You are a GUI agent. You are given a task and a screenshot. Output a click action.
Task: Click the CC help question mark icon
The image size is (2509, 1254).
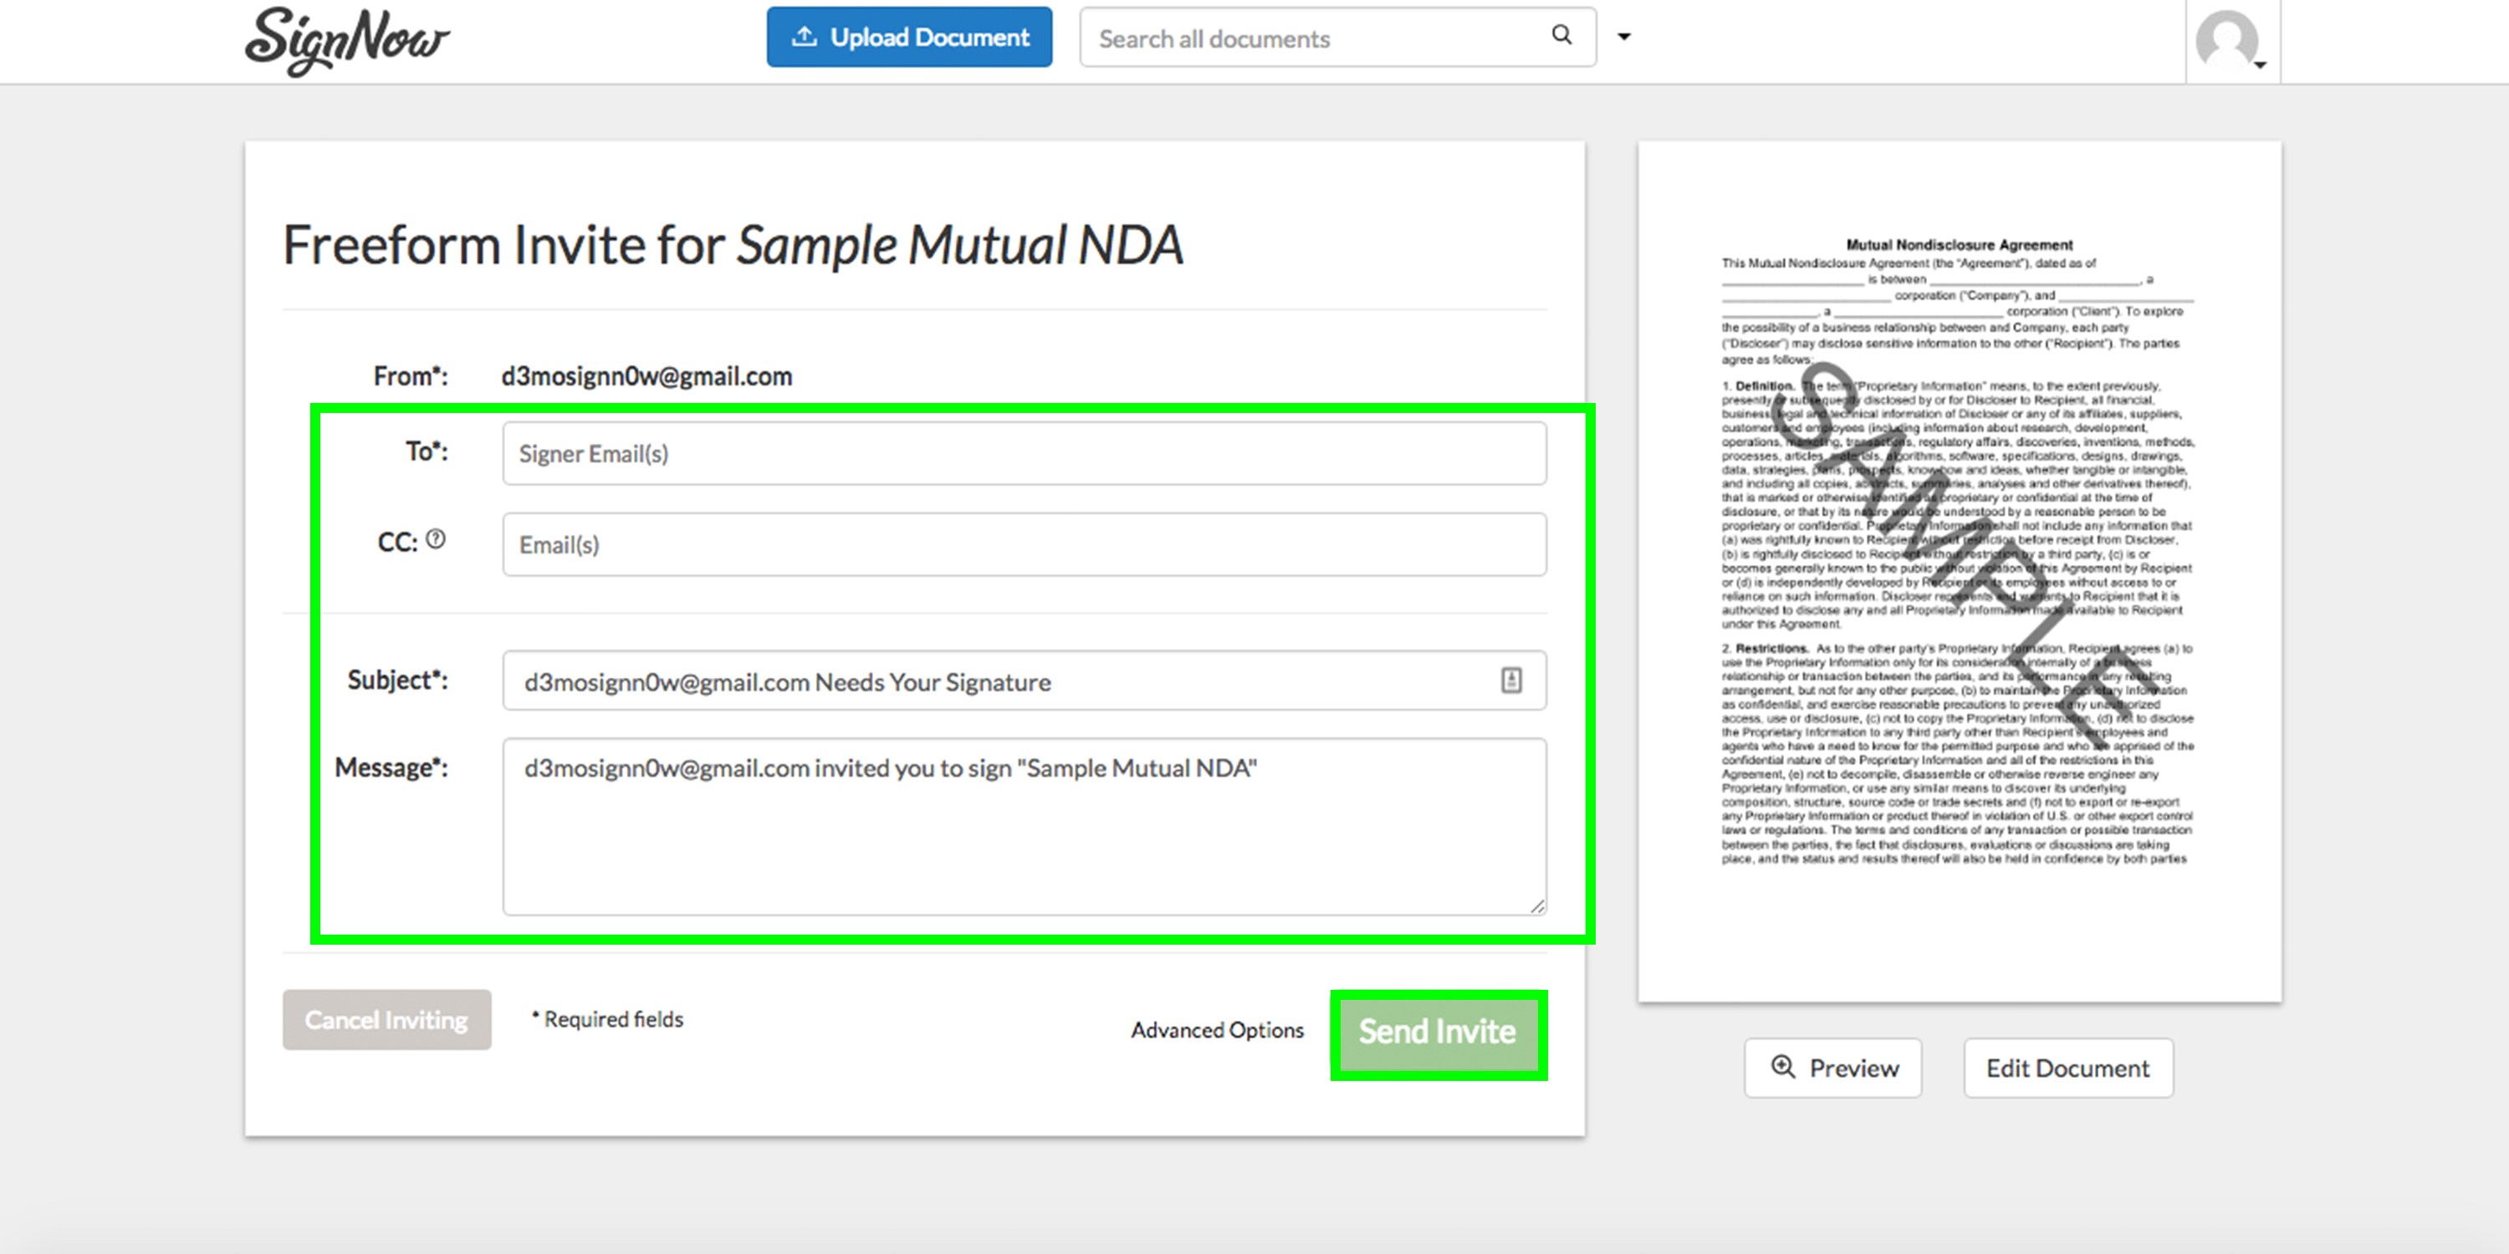click(x=437, y=539)
